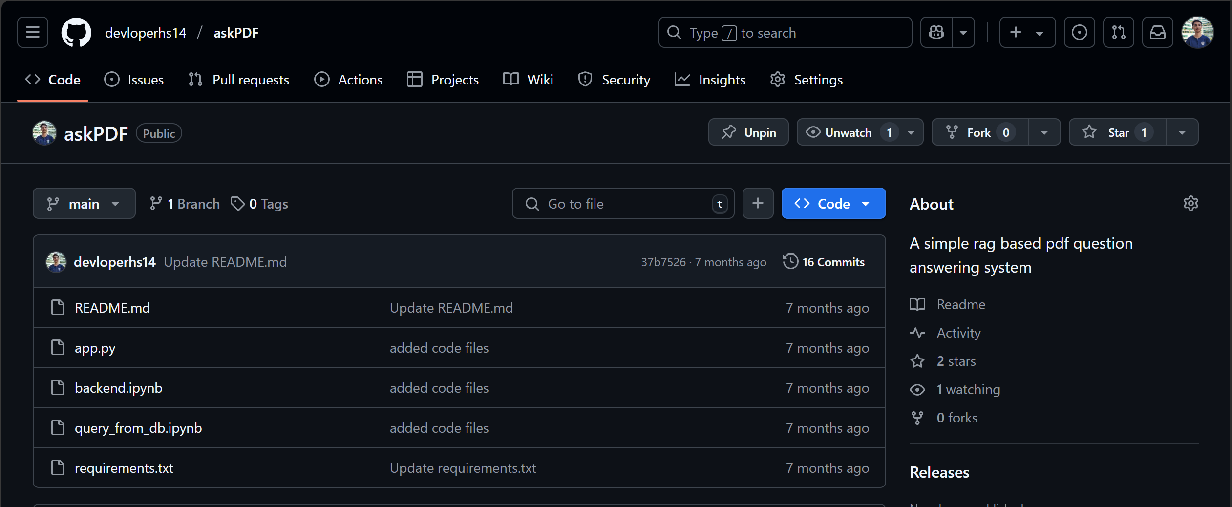Click the search bar Type / to search
1232x507 pixels.
(x=785, y=32)
